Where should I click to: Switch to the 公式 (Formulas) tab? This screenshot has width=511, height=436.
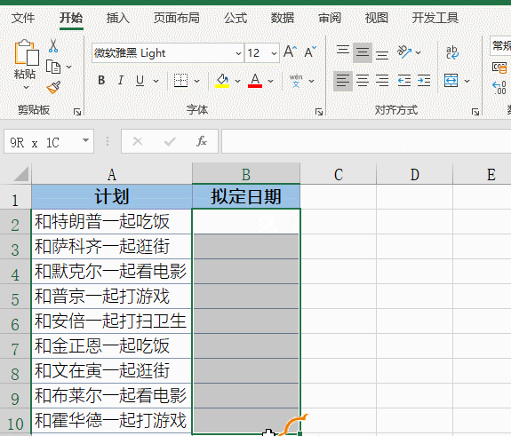click(236, 18)
